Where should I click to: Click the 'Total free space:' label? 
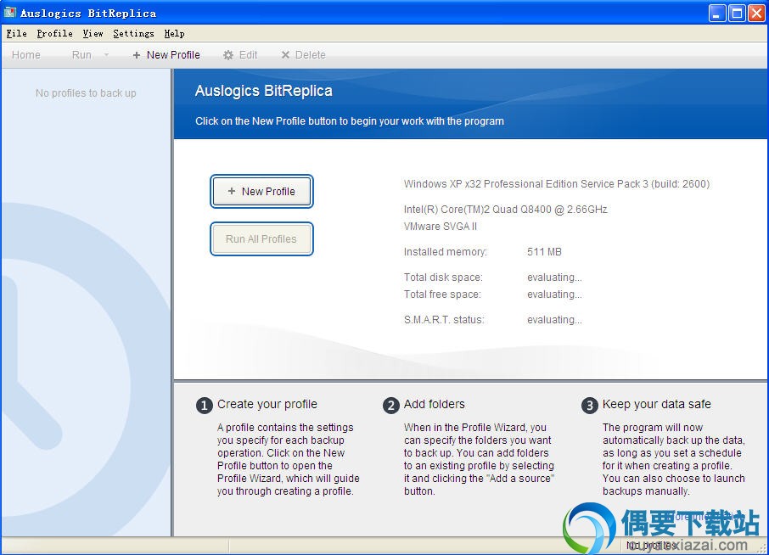[x=442, y=294]
